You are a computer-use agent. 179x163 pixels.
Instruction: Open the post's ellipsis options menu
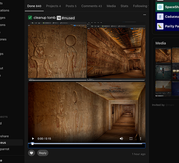point(145,15)
